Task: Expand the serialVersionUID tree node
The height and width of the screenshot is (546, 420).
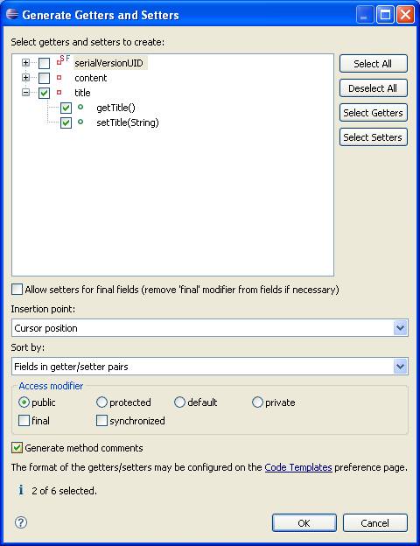Action: pyautogui.click(x=25, y=63)
